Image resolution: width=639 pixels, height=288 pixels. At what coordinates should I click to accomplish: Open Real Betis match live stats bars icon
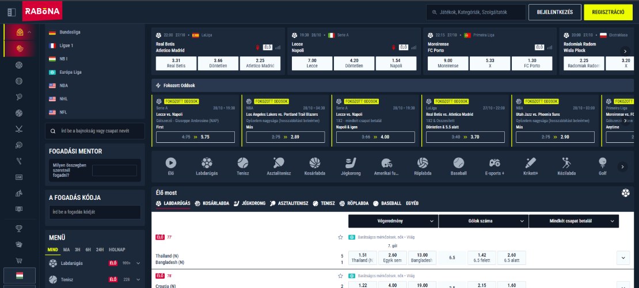[x=278, y=47]
